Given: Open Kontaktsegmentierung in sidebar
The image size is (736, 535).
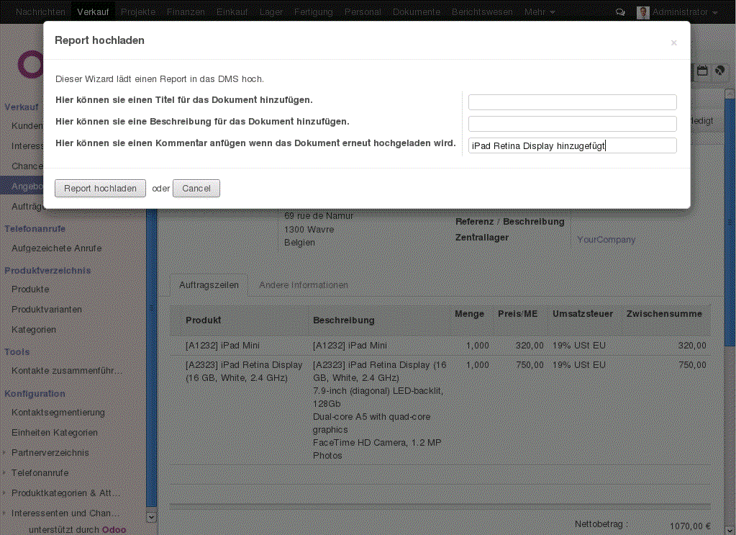Looking at the screenshot, I should click(58, 413).
